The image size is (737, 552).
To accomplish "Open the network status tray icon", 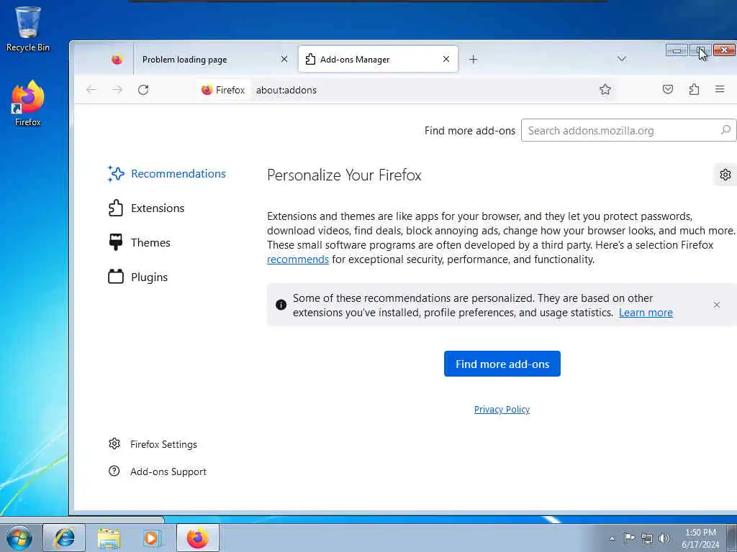I will click(x=647, y=538).
